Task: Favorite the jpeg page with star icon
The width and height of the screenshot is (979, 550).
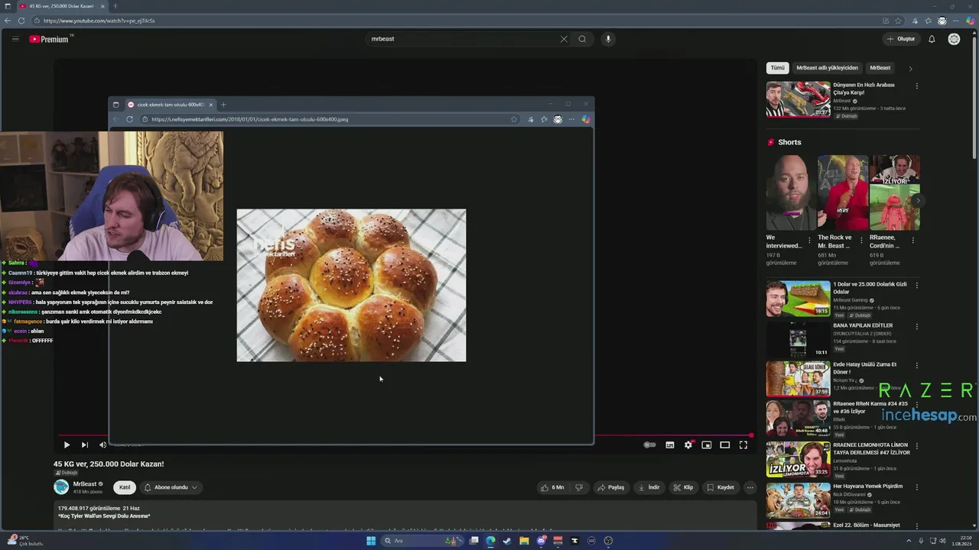Action: (513, 119)
